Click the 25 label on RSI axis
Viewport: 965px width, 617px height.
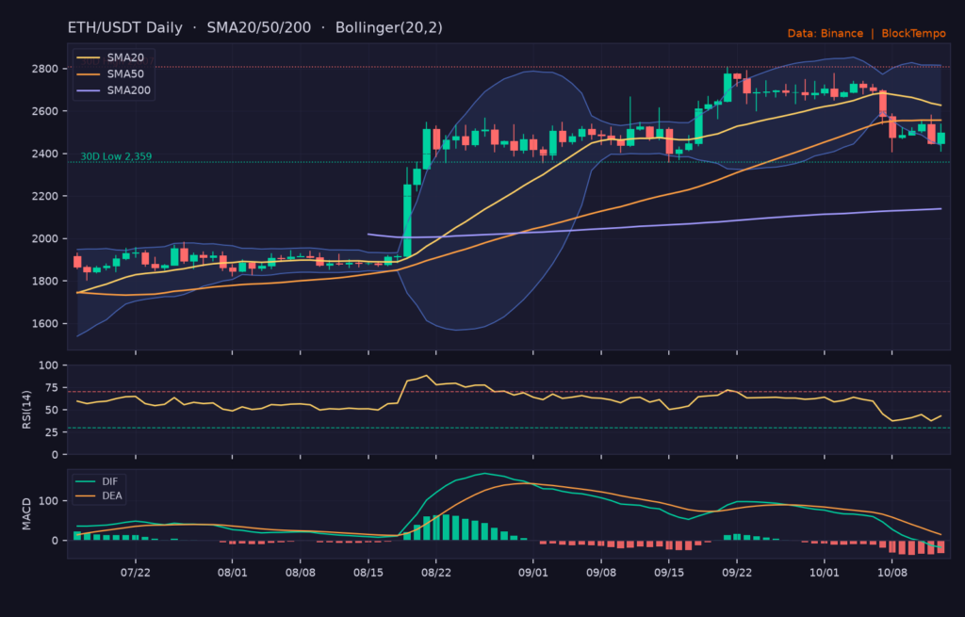click(x=52, y=432)
